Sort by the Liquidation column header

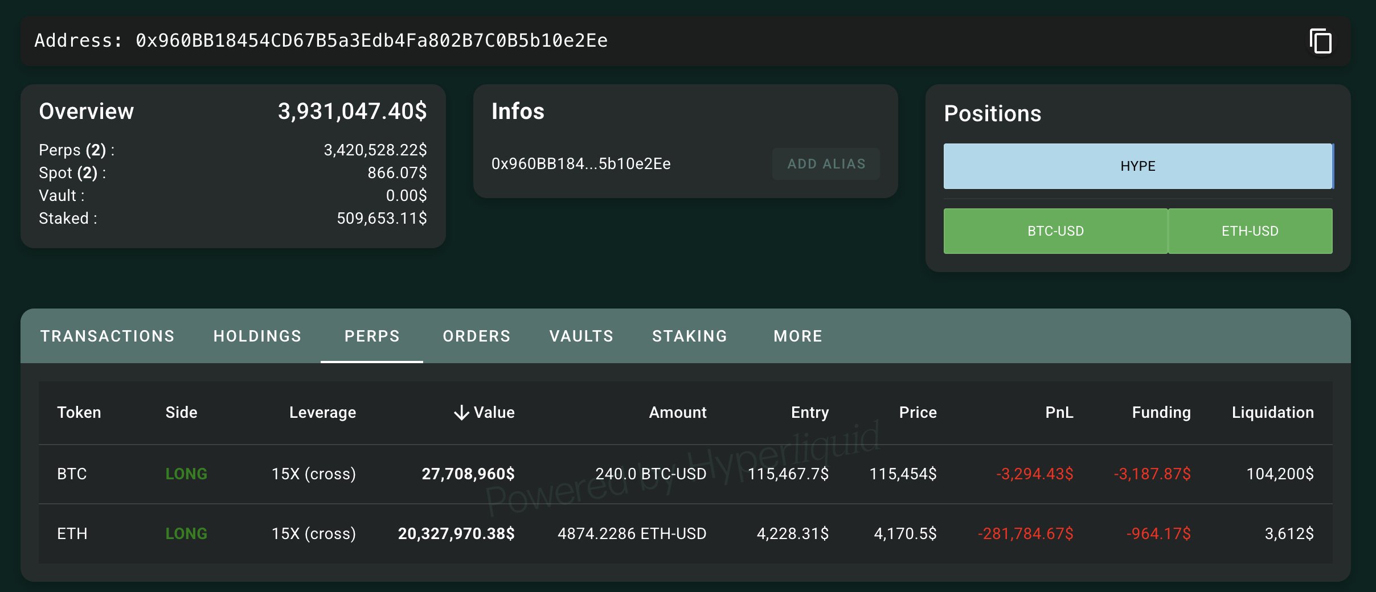click(1272, 413)
